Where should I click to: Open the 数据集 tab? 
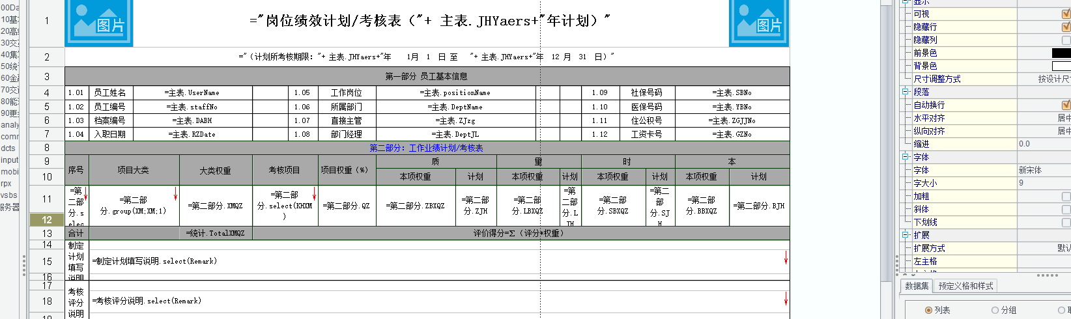[917, 286]
